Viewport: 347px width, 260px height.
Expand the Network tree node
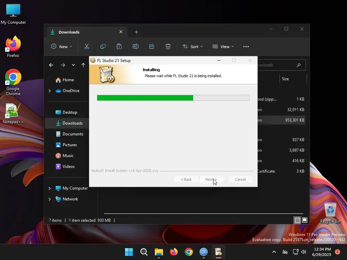pos(49,199)
